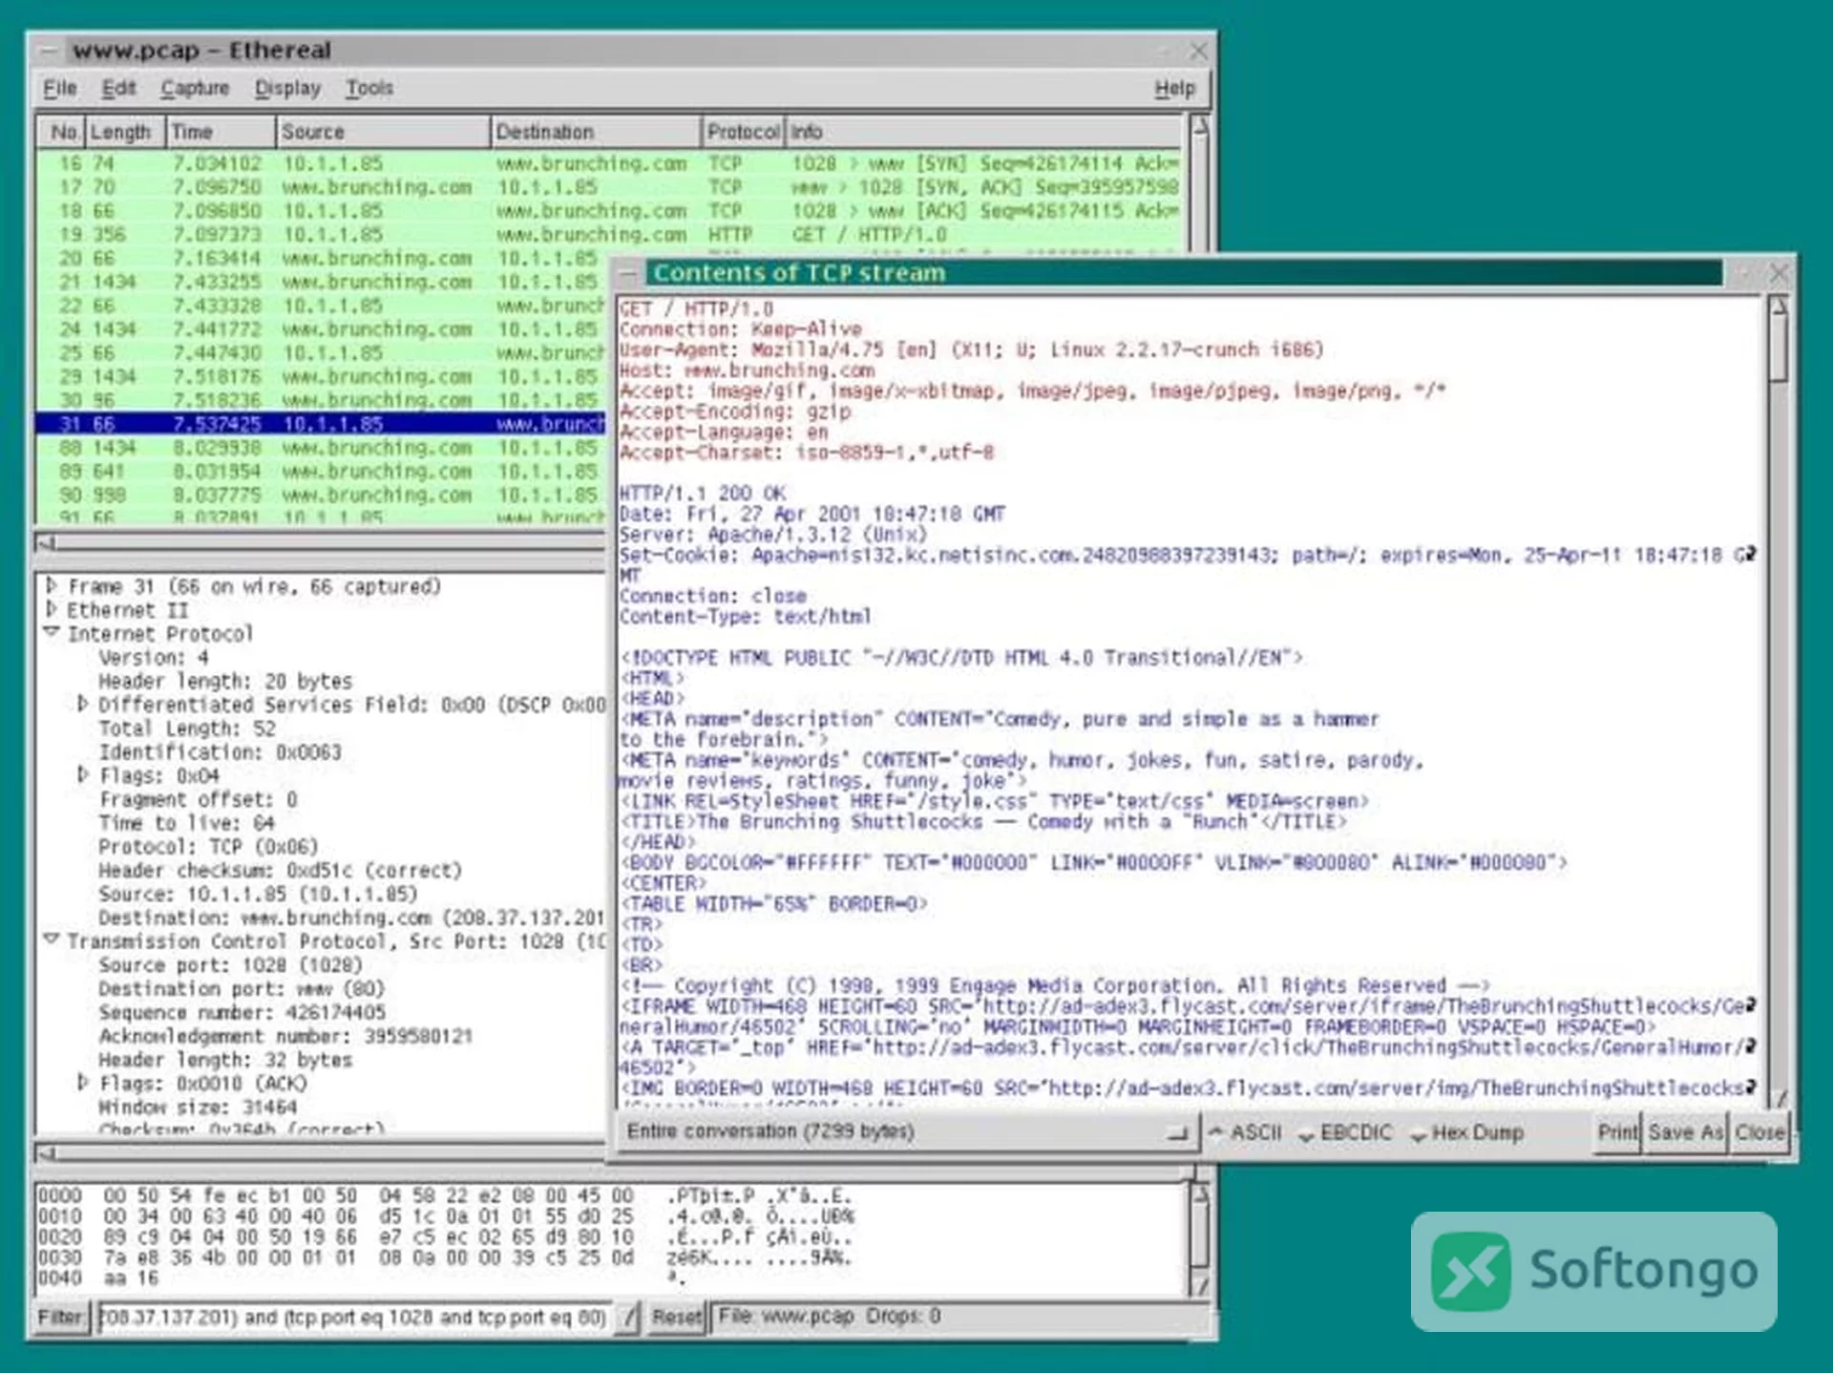This screenshot has width=1833, height=1373.
Task: Open the File menu in Ethereal
Action: (x=59, y=88)
